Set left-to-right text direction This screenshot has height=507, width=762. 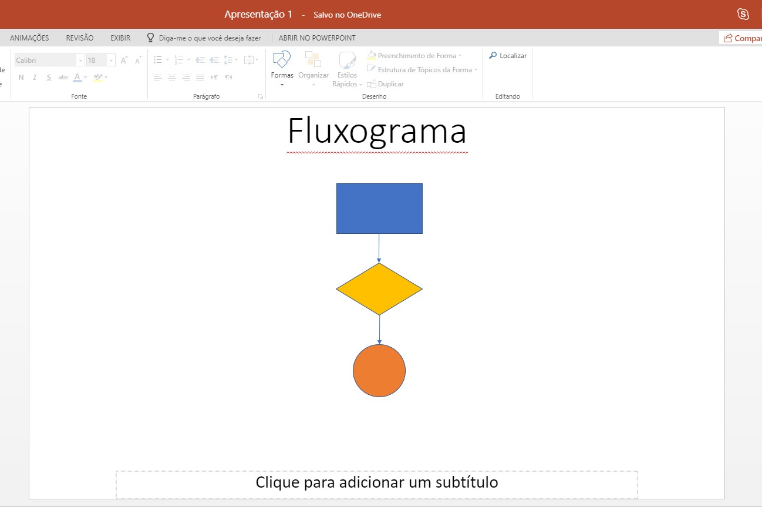coord(214,78)
